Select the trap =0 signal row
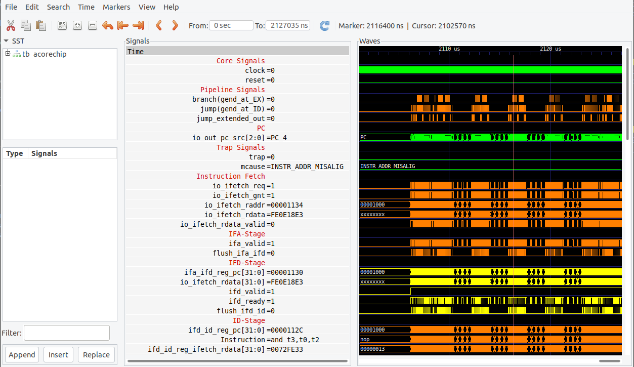The image size is (634, 367). (x=237, y=157)
